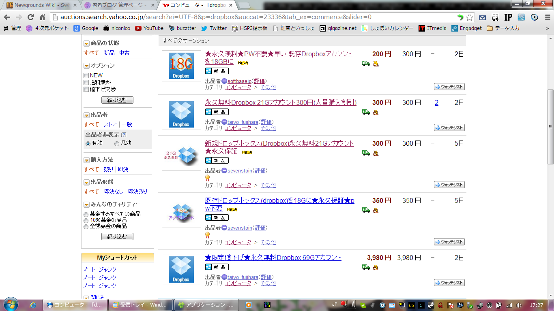554x311 pixels.
Task: Filter item condition by 新品
Action: point(109,53)
